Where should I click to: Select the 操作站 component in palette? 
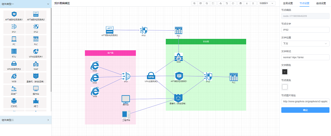pos(36,91)
